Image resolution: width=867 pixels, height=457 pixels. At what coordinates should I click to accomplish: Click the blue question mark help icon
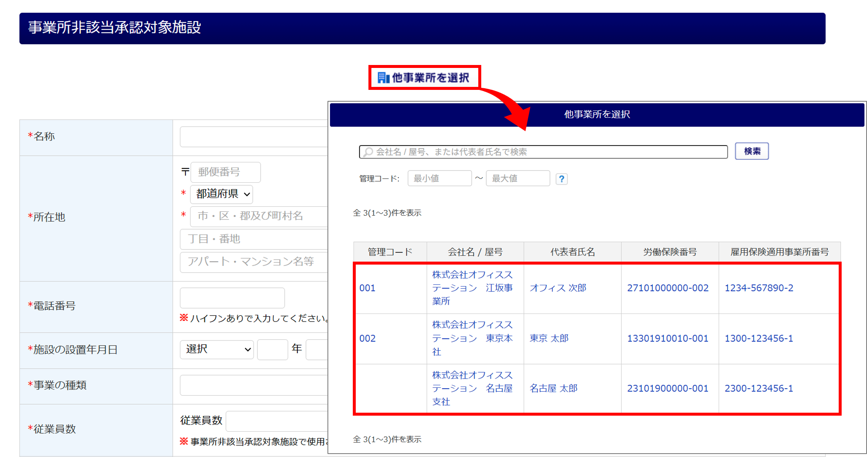click(x=561, y=179)
